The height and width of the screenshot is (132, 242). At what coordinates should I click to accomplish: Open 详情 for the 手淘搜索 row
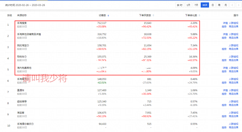point(225,23)
